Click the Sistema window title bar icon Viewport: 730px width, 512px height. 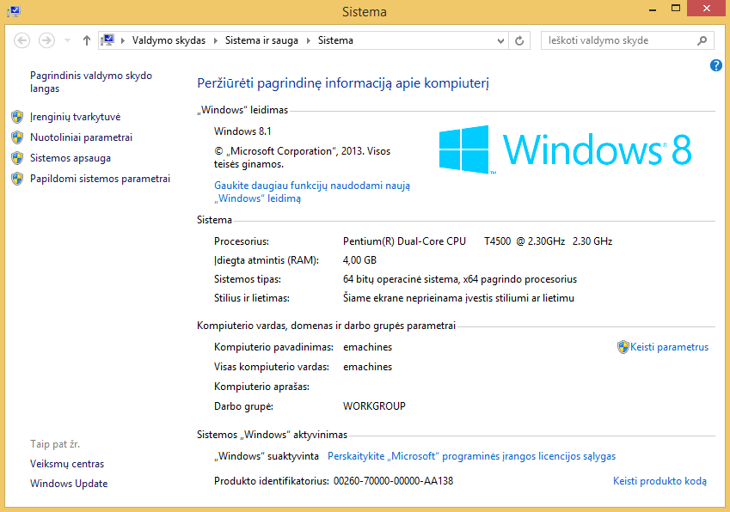tap(14, 11)
